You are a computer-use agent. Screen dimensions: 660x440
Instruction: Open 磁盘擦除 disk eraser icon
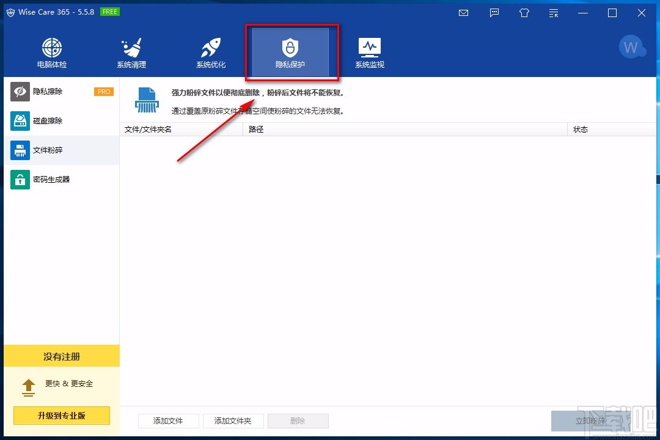20,121
